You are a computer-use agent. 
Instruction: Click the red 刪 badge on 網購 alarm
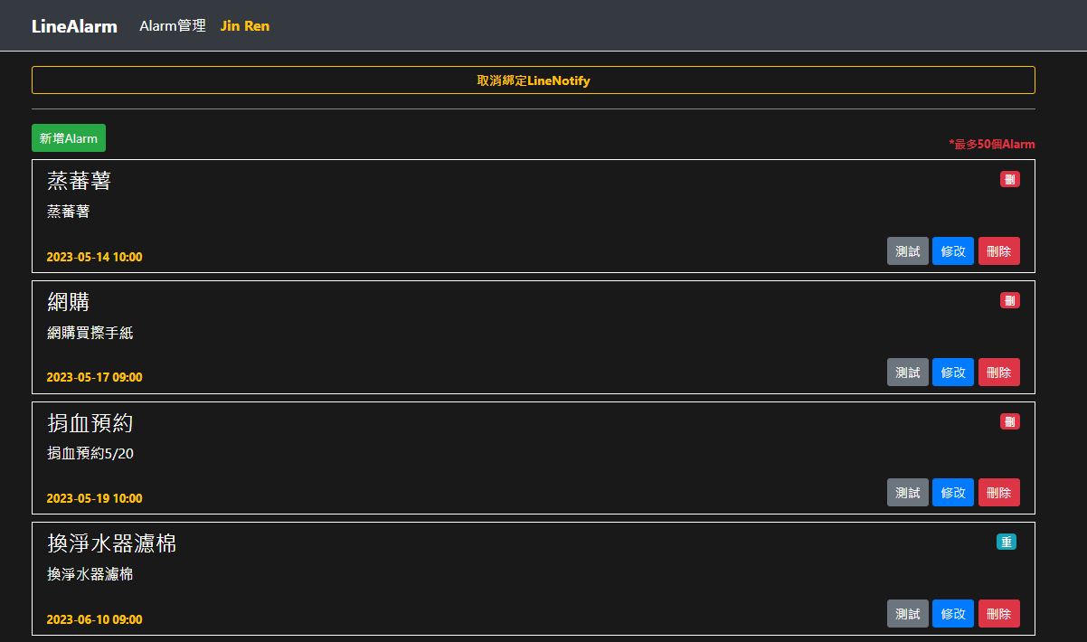(x=1009, y=300)
